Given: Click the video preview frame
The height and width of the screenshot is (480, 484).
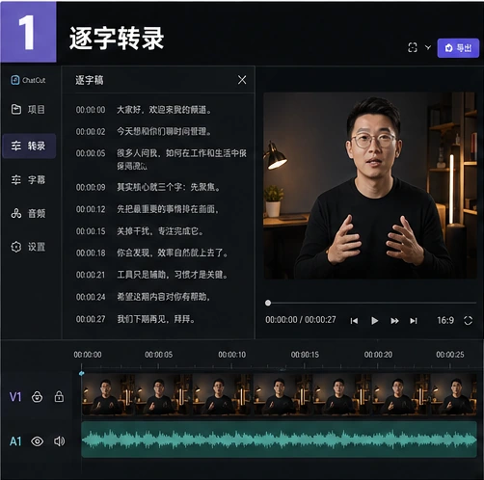Looking at the screenshot, I should [370, 185].
